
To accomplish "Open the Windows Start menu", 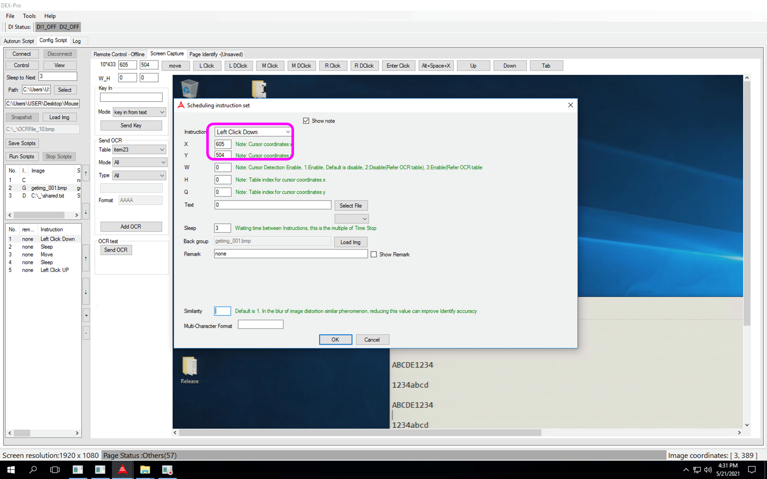I will click(x=11, y=470).
